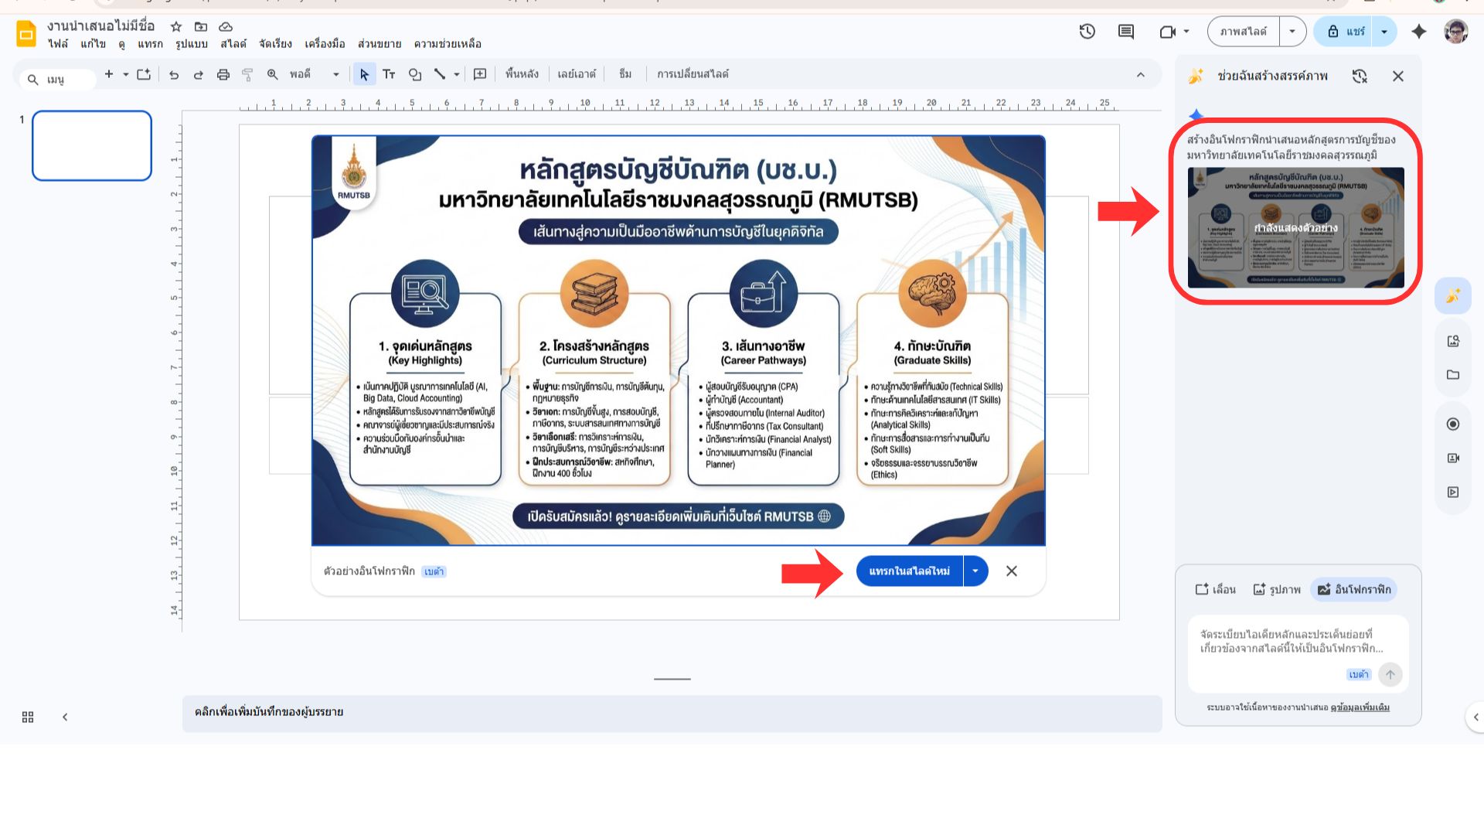Hide the menus with collapse chevron
Screen dimensions: 1484x835
(x=1141, y=74)
